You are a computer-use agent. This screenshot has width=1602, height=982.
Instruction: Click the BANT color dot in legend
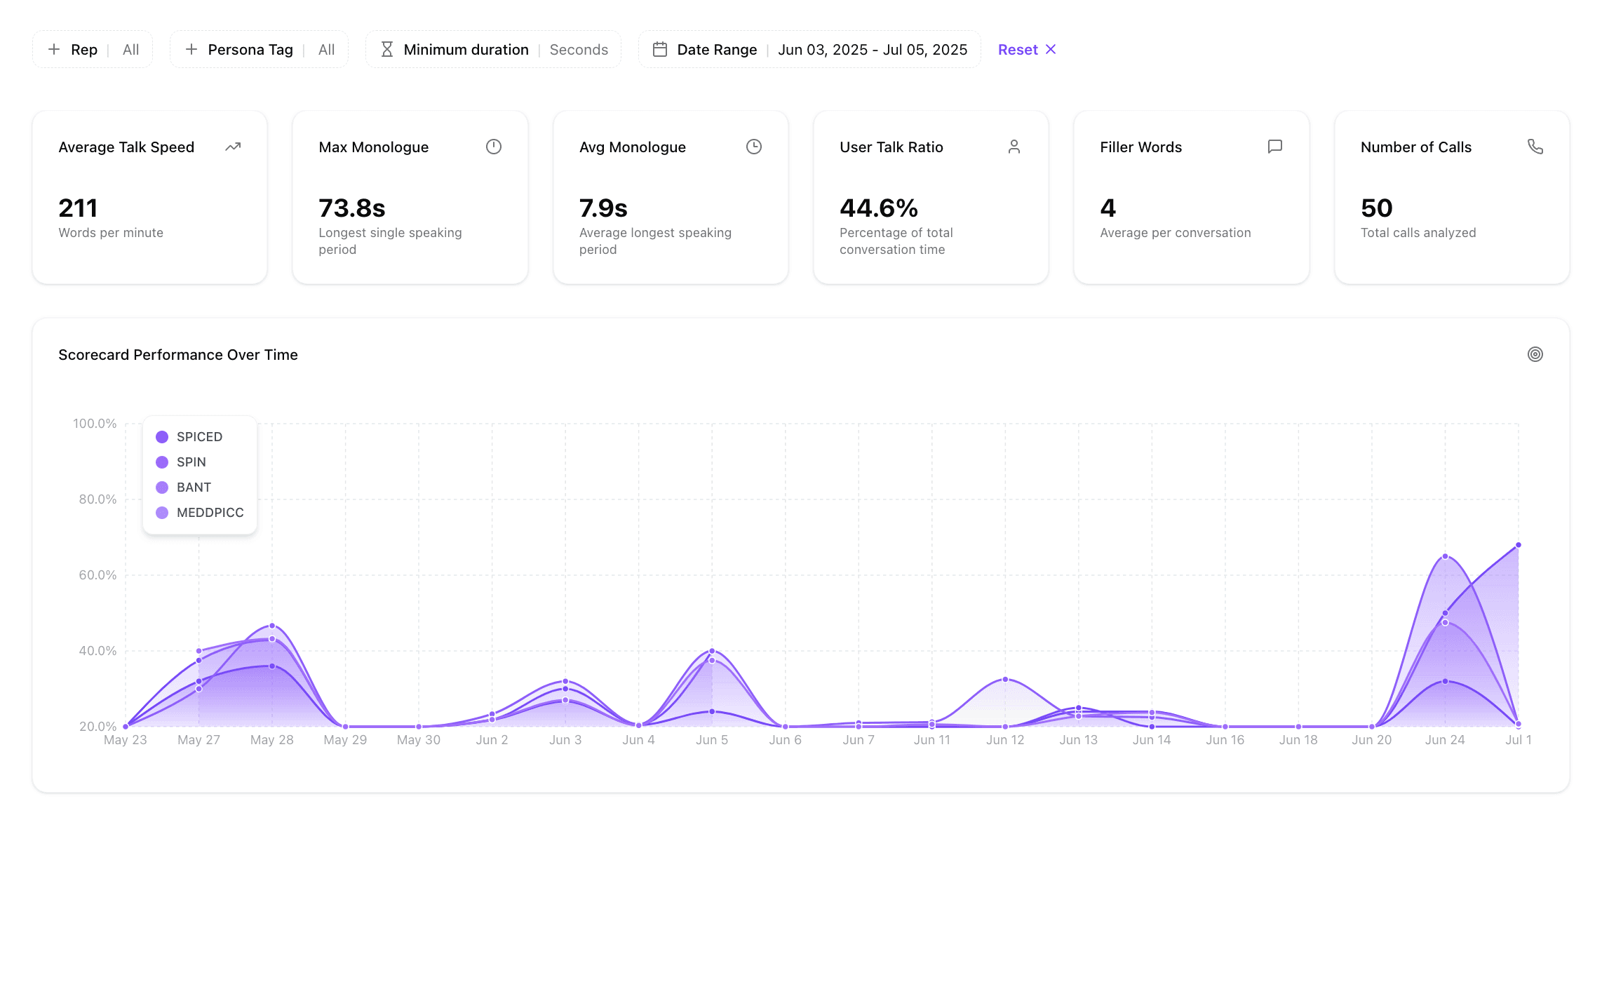[162, 487]
